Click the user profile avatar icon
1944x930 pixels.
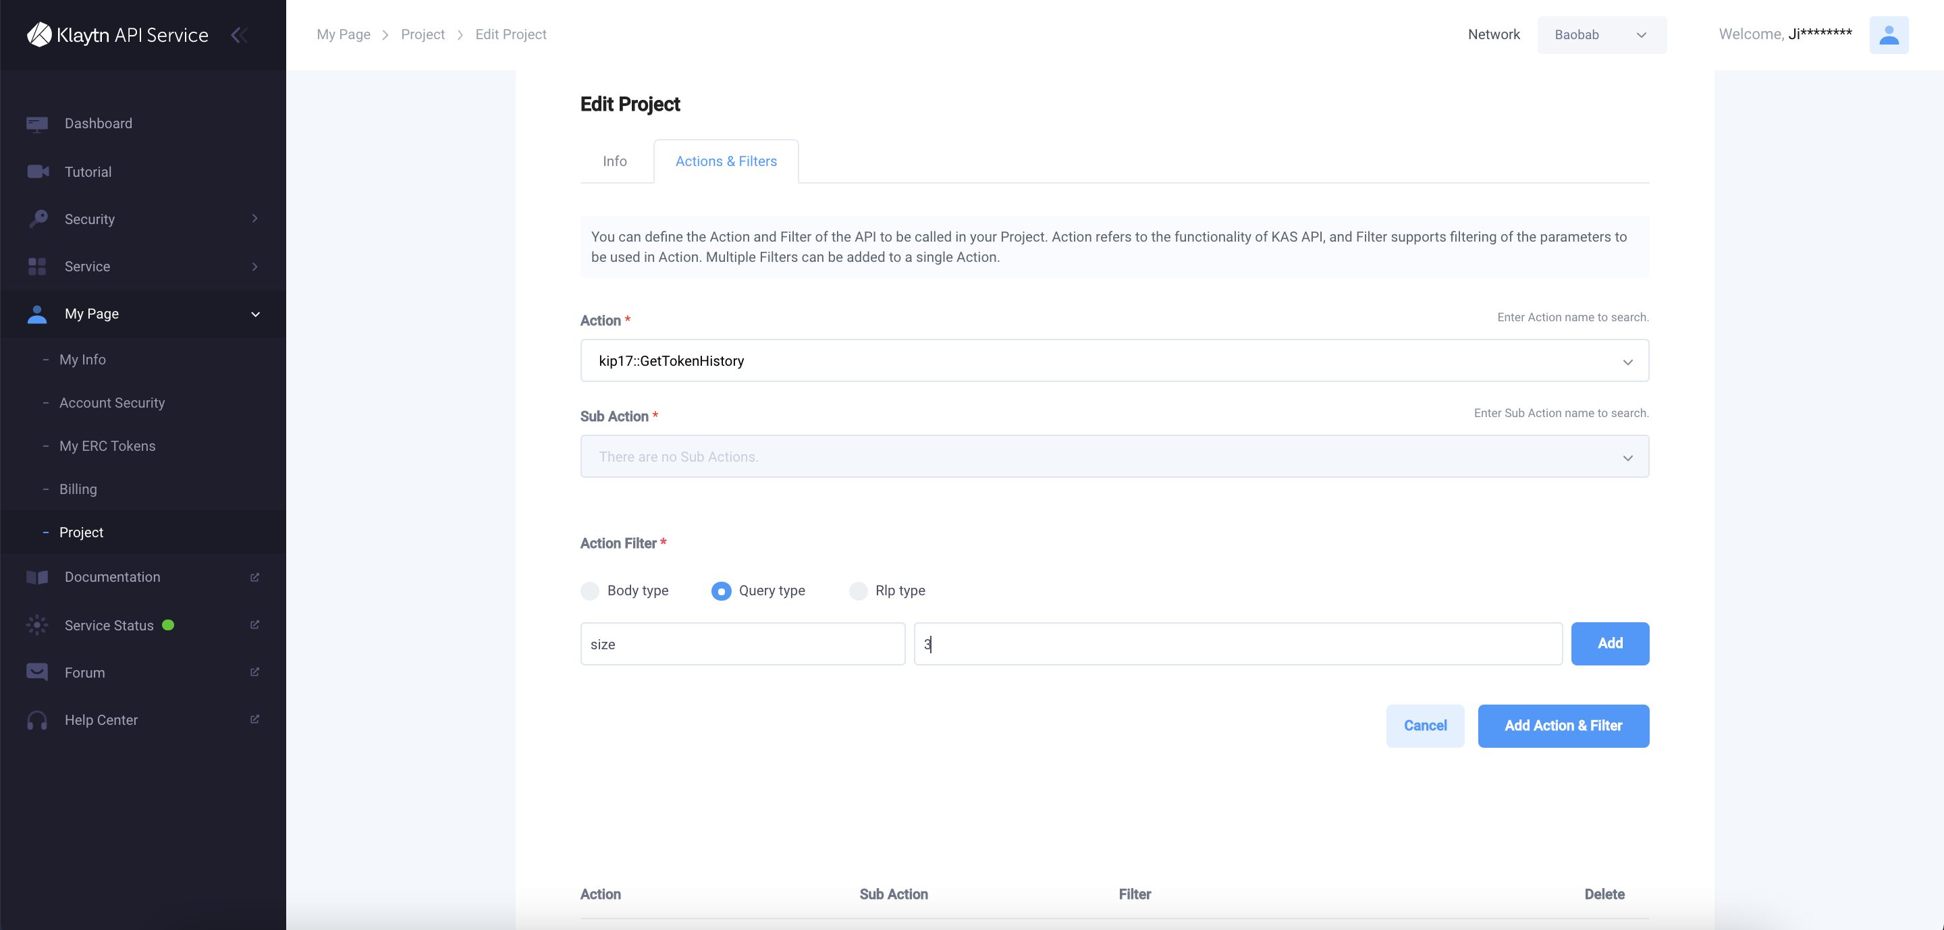click(x=1888, y=34)
